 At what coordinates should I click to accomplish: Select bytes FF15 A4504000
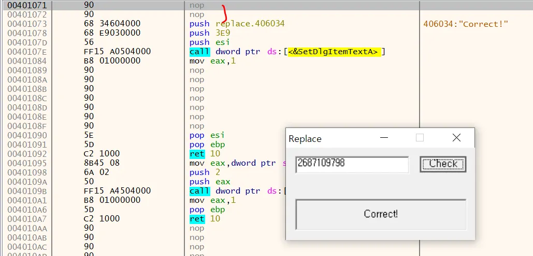point(117,190)
